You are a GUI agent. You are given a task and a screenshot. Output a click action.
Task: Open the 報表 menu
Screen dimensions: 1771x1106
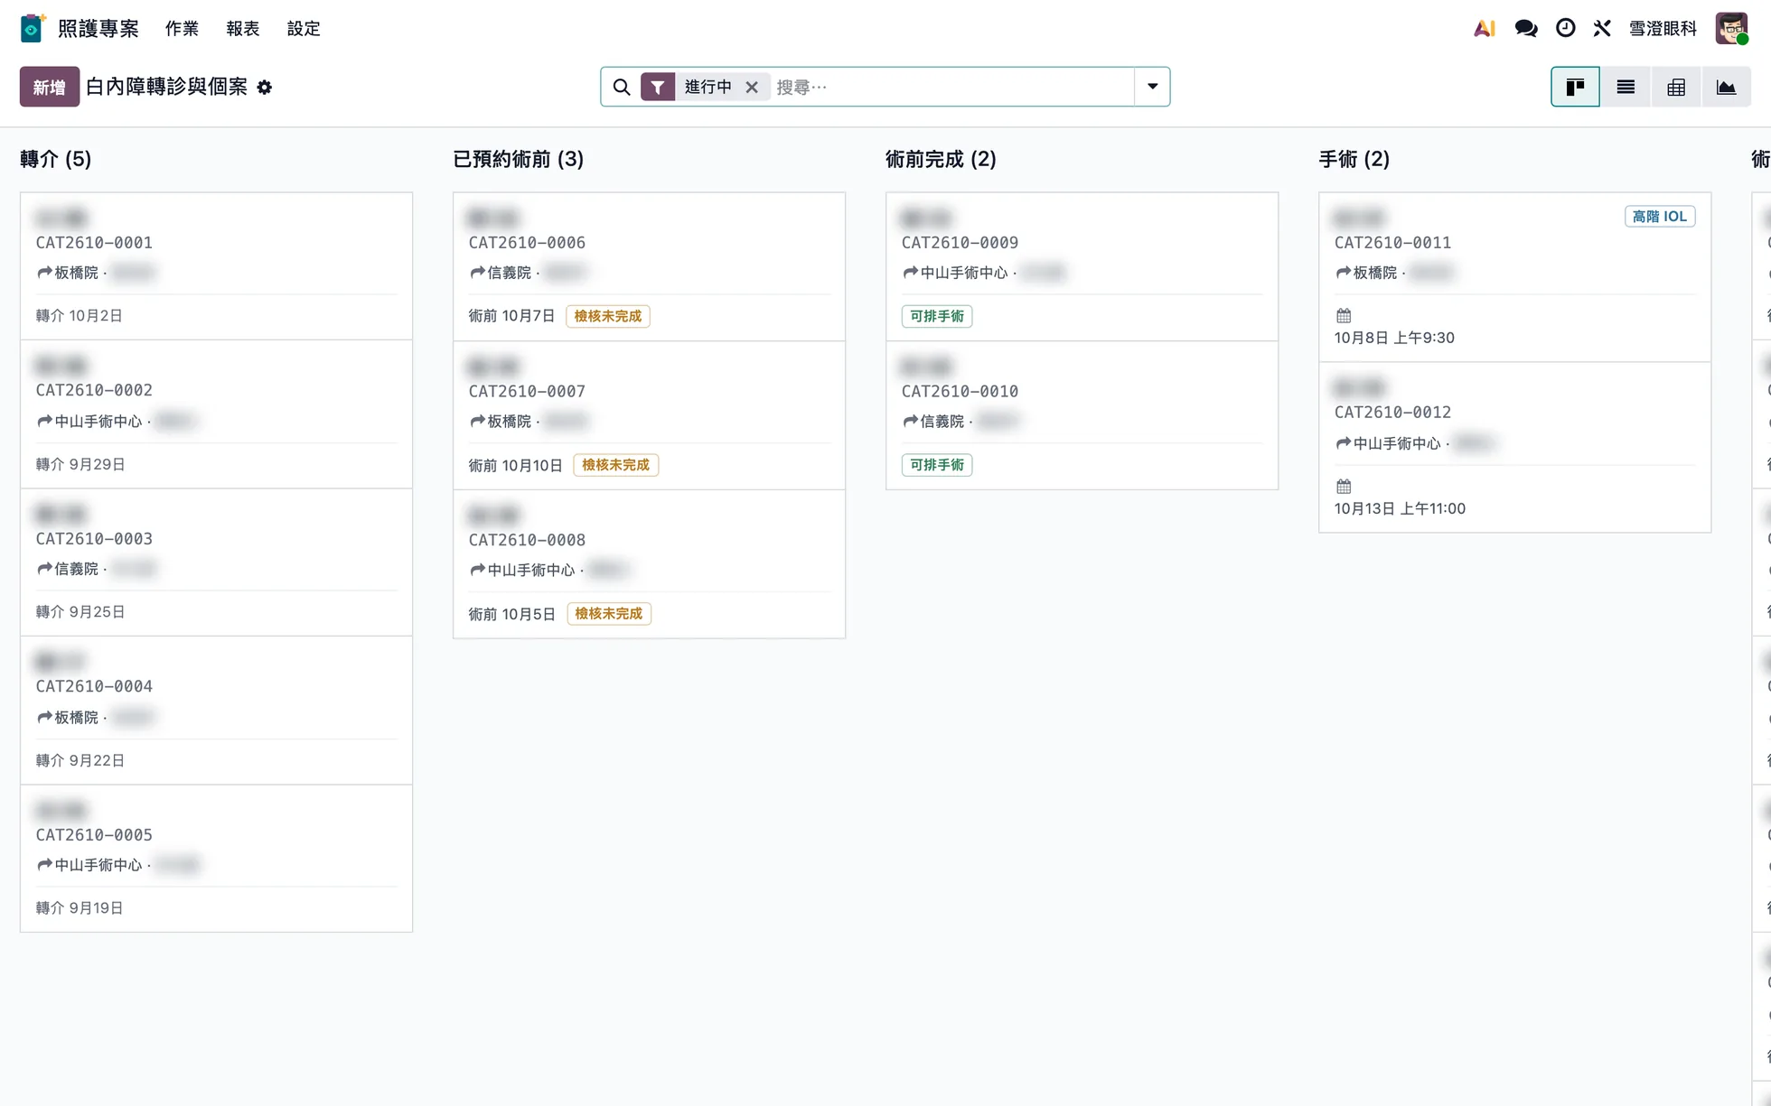pos(242,29)
